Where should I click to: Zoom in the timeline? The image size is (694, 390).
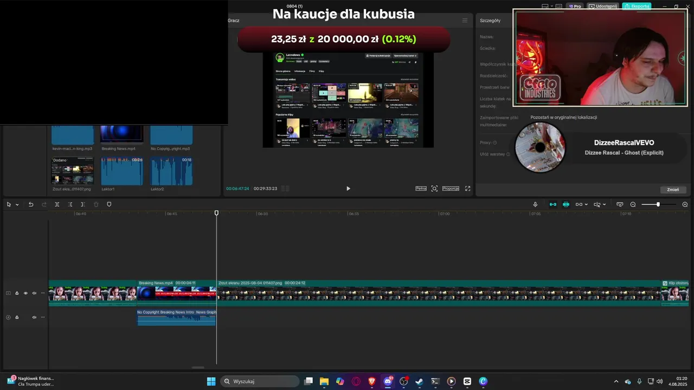click(x=685, y=204)
